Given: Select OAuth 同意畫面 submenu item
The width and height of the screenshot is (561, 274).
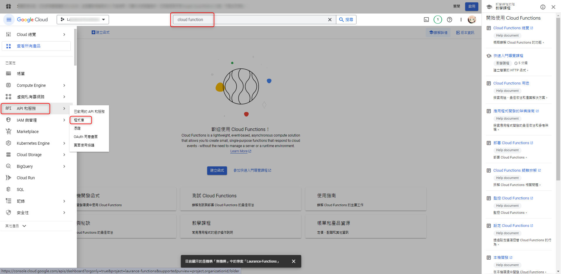Looking at the screenshot, I should [86, 137].
